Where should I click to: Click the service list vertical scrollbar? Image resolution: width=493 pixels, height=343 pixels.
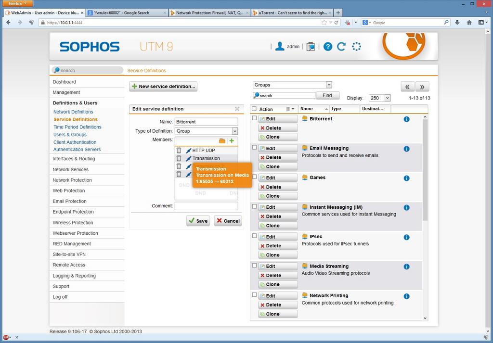point(425,170)
